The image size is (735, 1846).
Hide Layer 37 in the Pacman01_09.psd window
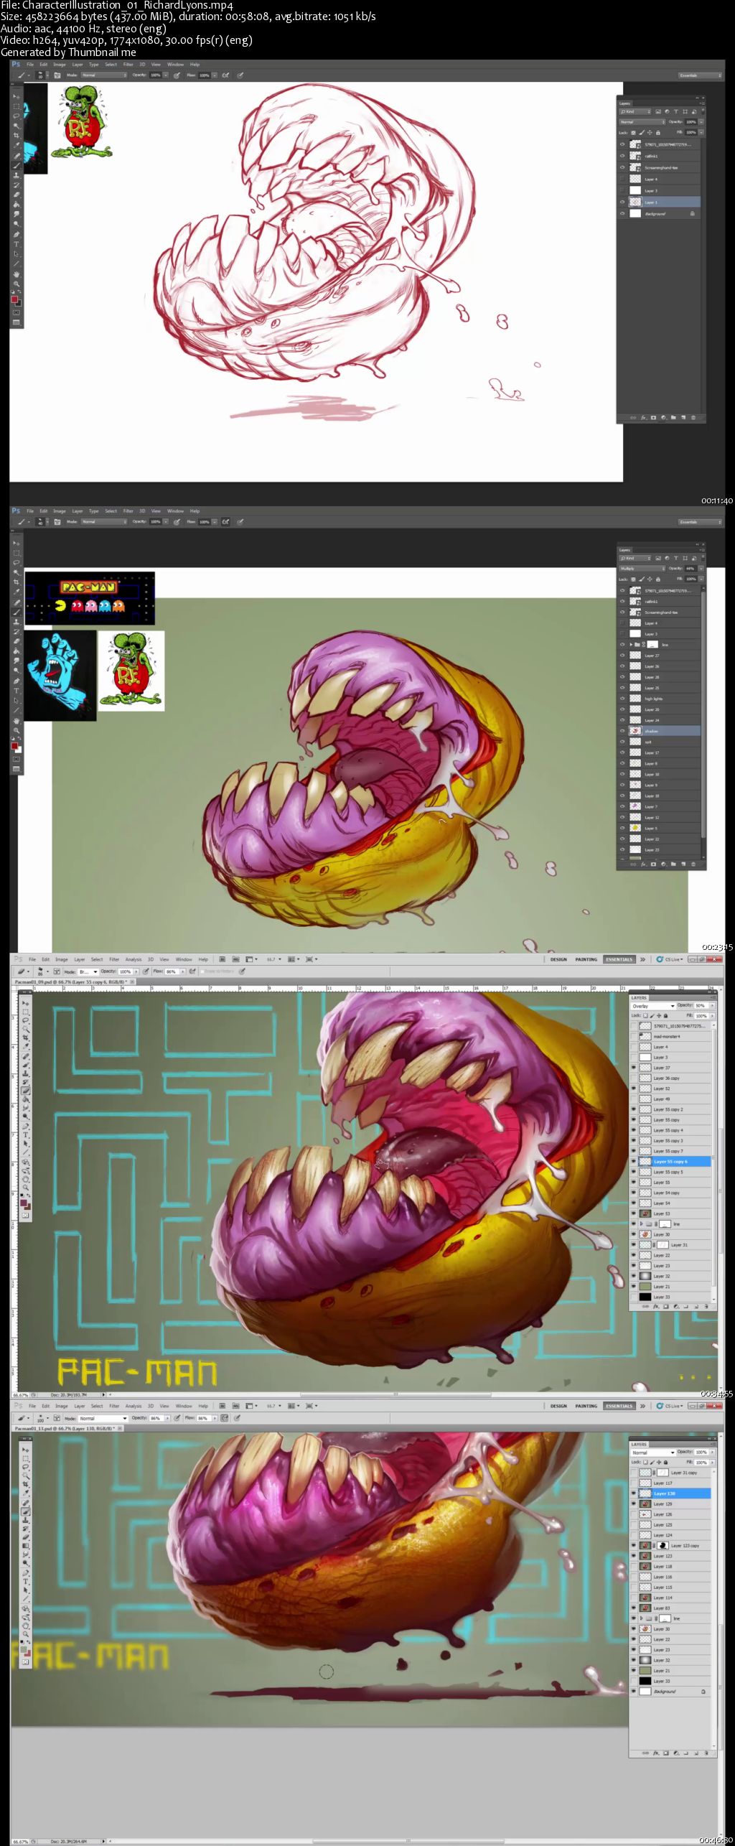tap(634, 1068)
